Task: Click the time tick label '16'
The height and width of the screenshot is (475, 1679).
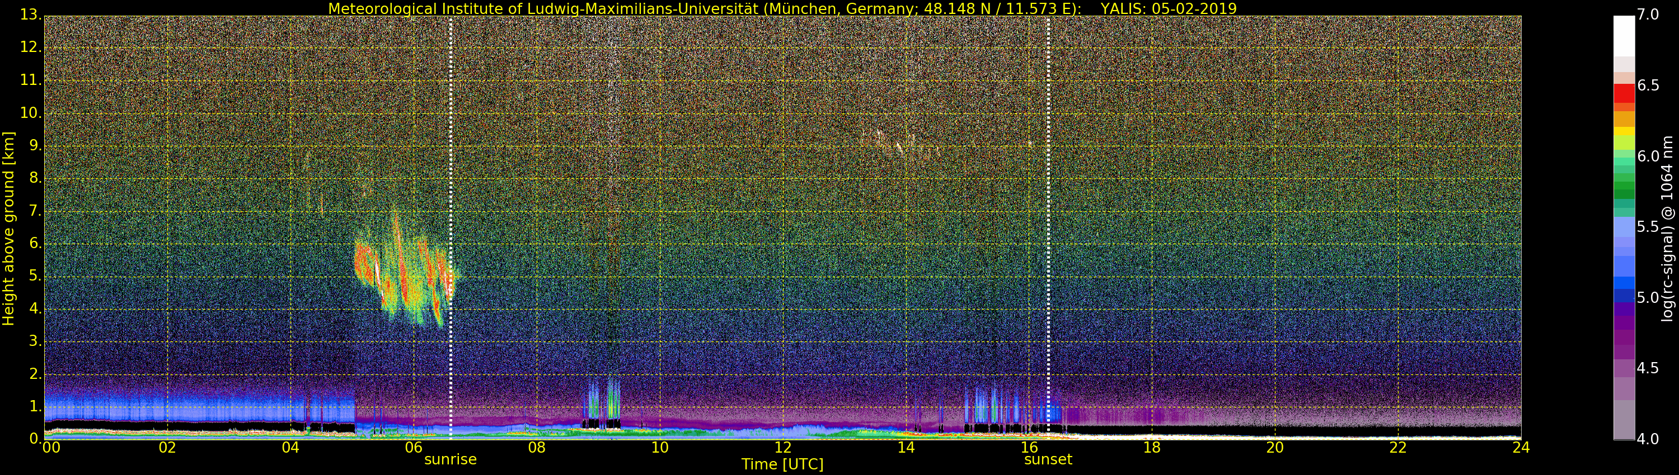Action: coord(1029,448)
